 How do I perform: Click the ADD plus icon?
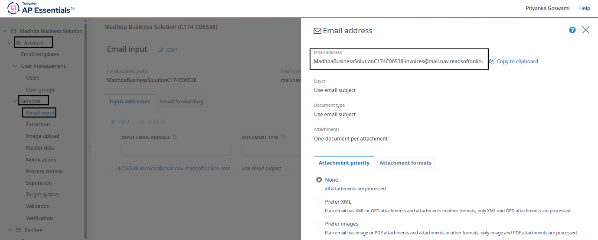[113, 122]
